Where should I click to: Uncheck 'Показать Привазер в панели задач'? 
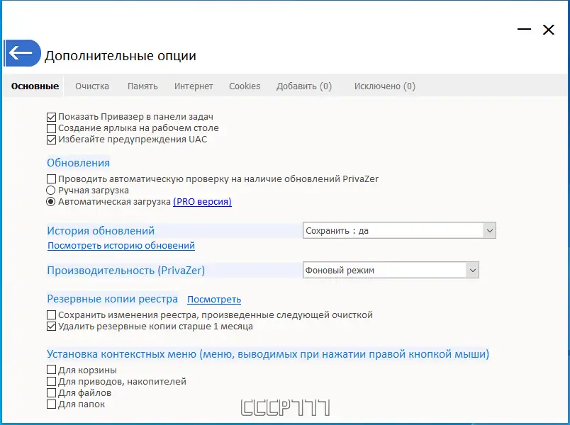coord(52,117)
